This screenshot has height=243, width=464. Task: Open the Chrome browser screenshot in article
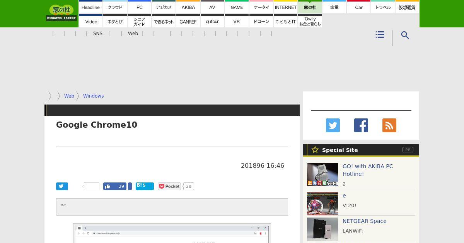point(172,233)
